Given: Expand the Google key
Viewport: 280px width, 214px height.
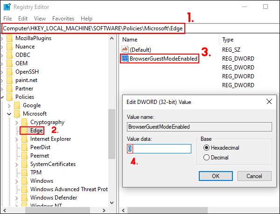Looking at the screenshot, I should coord(9,106).
